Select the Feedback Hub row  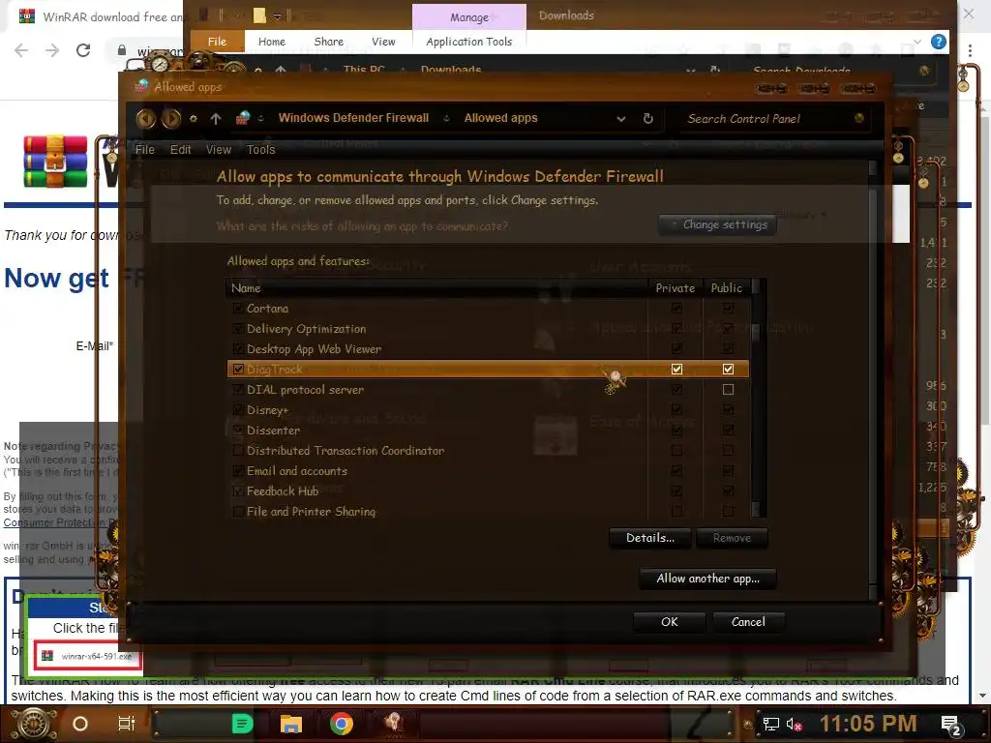pyautogui.click(x=488, y=490)
